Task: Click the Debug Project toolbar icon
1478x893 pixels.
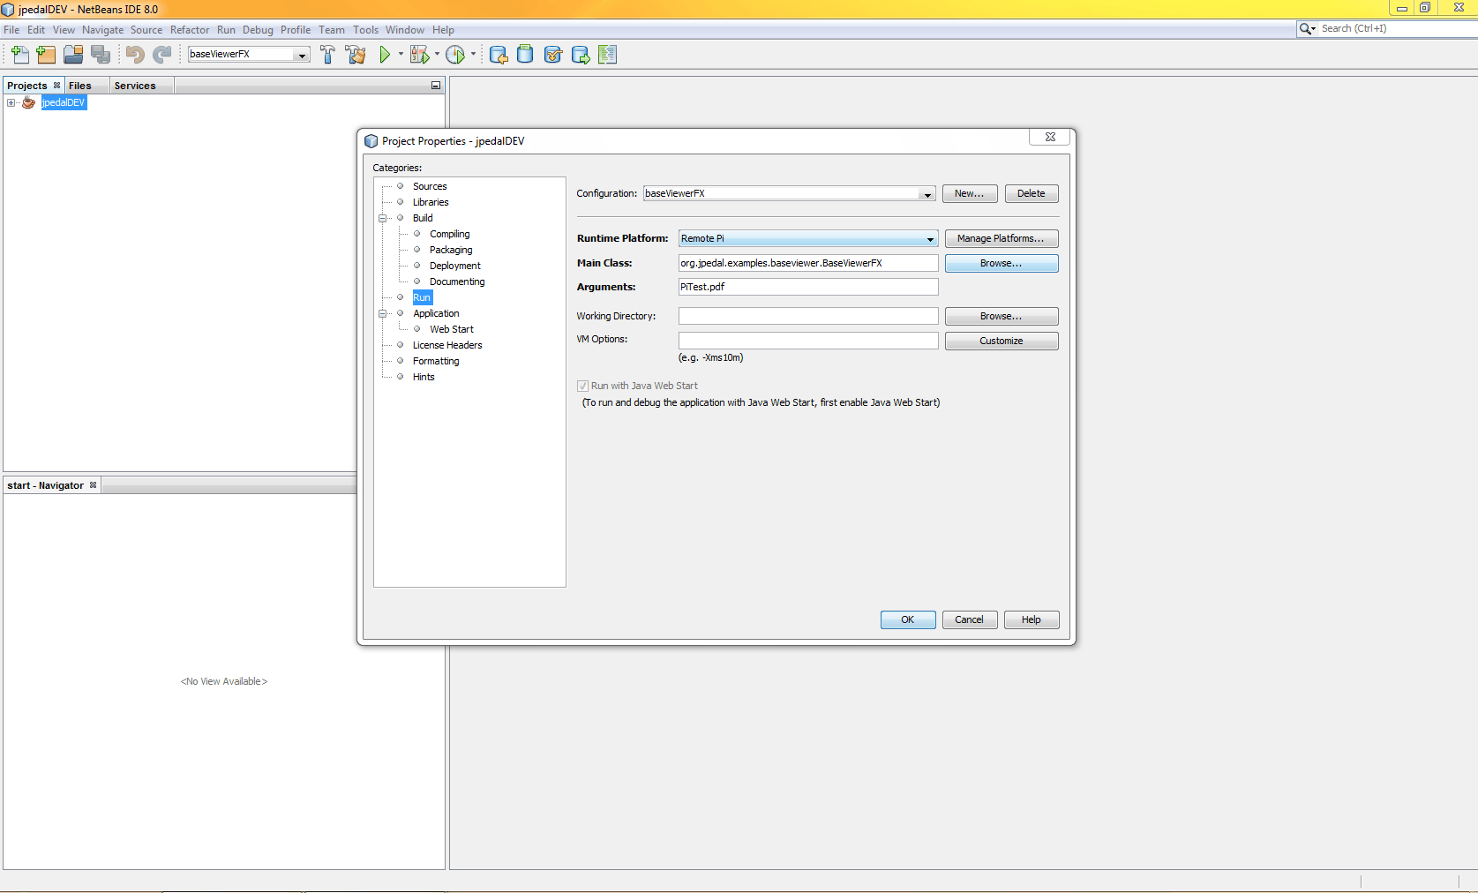Action: [419, 55]
